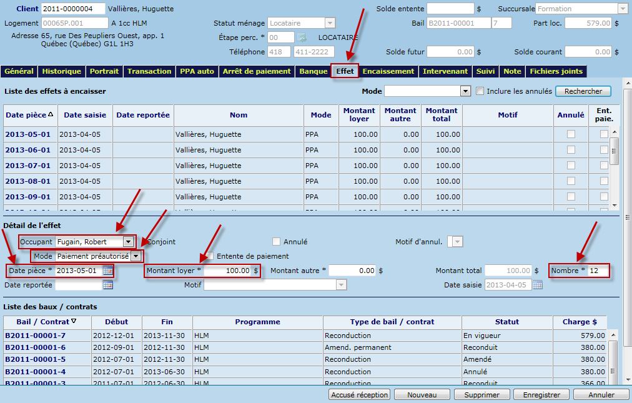Click sort arrow on Bail / Contrat column
Screen dimensions: 632x403
point(74,322)
